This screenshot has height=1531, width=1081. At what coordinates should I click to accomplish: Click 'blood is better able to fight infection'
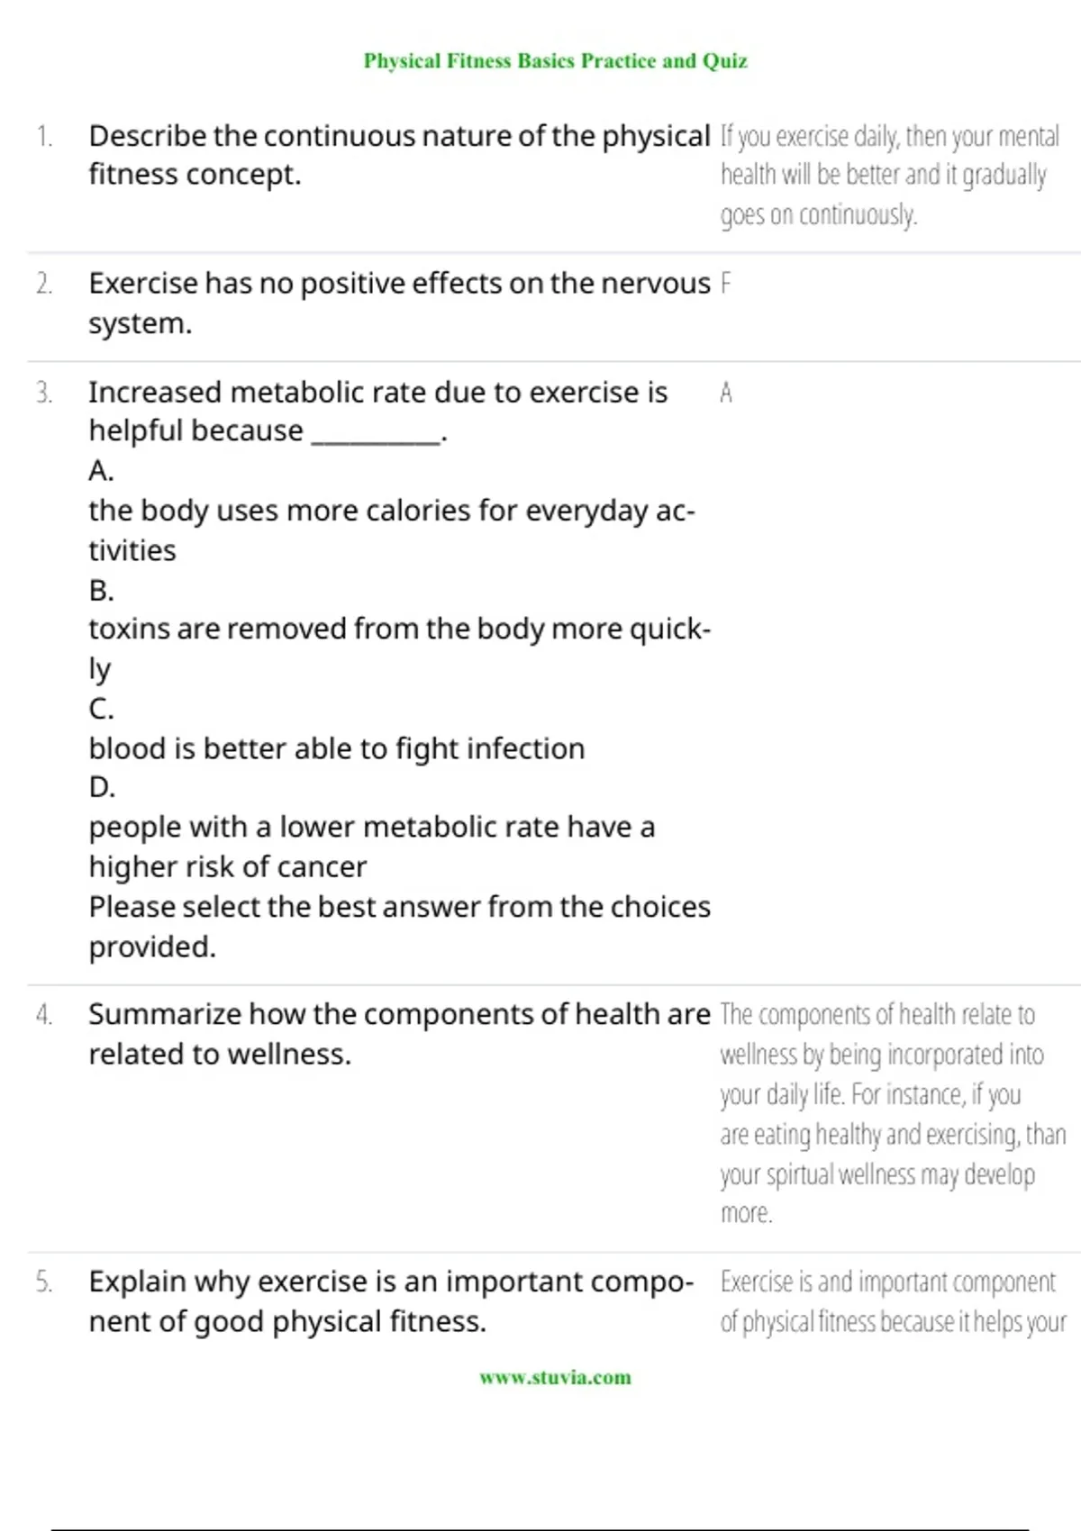click(x=336, y=749)
